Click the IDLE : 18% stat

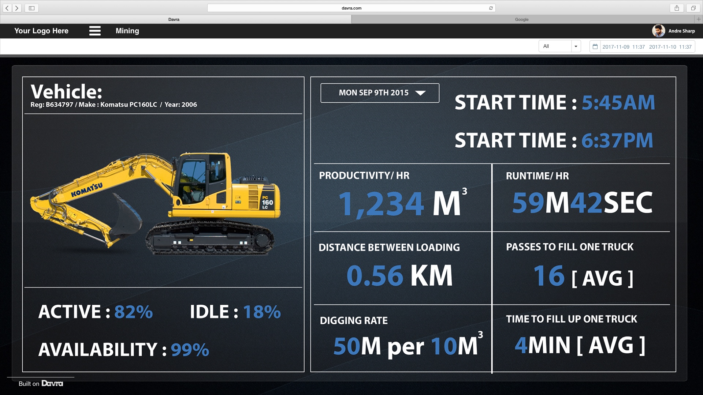[235, 312]
